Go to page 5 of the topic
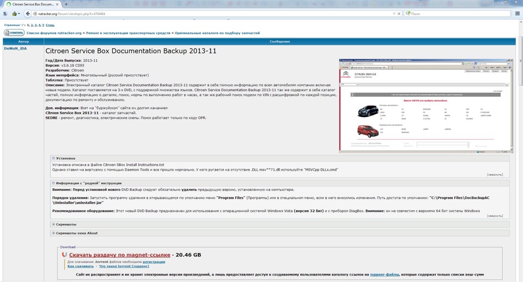The width and height of the screenshot is (523, 282). point(43,25)
